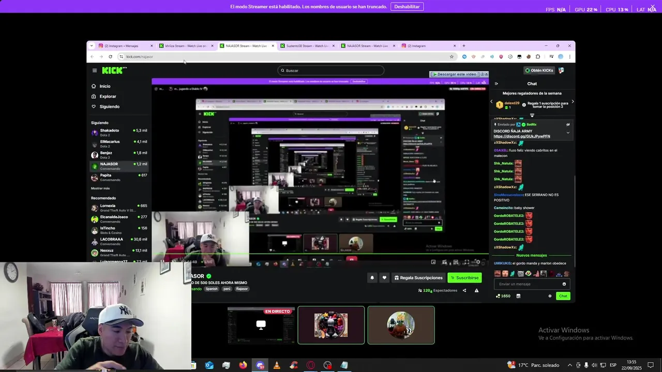Open chat settings gear
Viewport: 662px width, 372px height.
point(550,296)
